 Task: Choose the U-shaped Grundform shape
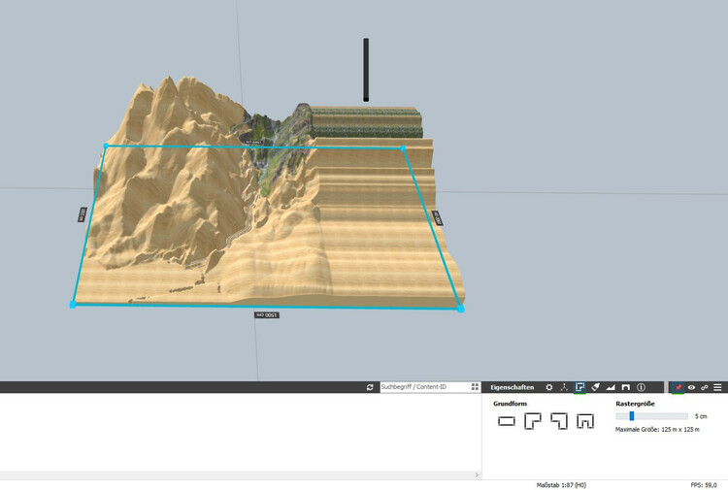(584, 421)
